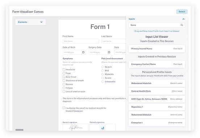Click the Surgery Date field

(x=100, y=52)
